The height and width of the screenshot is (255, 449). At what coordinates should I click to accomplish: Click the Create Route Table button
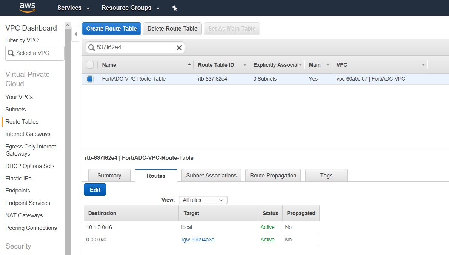point(111,28)
